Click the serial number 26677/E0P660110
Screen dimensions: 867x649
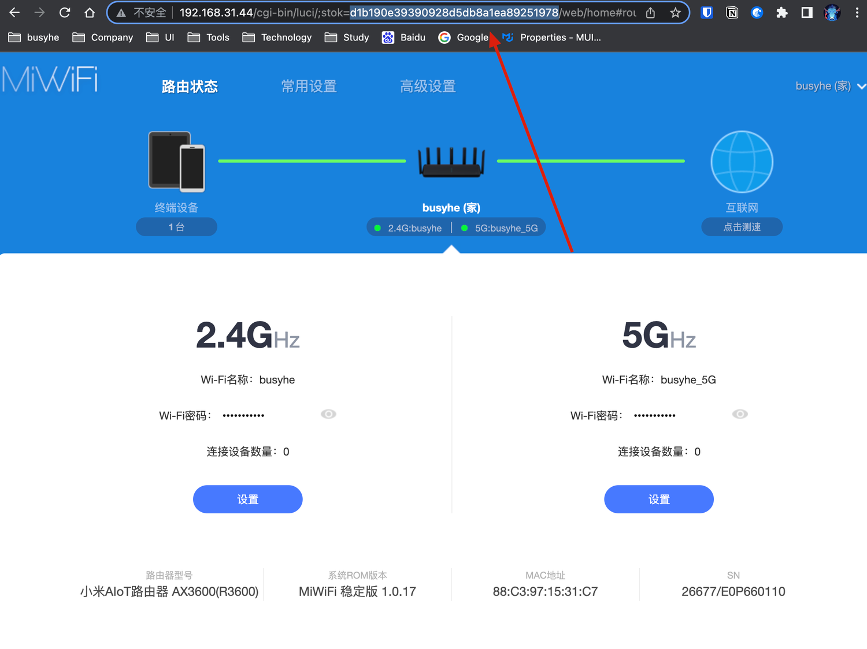pyautogui.click(x=733, y=591)
